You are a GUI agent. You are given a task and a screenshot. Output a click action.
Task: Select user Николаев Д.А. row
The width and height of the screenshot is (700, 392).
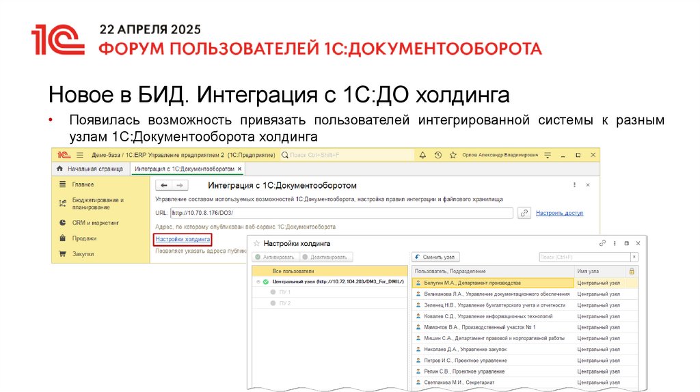(525, 349)
